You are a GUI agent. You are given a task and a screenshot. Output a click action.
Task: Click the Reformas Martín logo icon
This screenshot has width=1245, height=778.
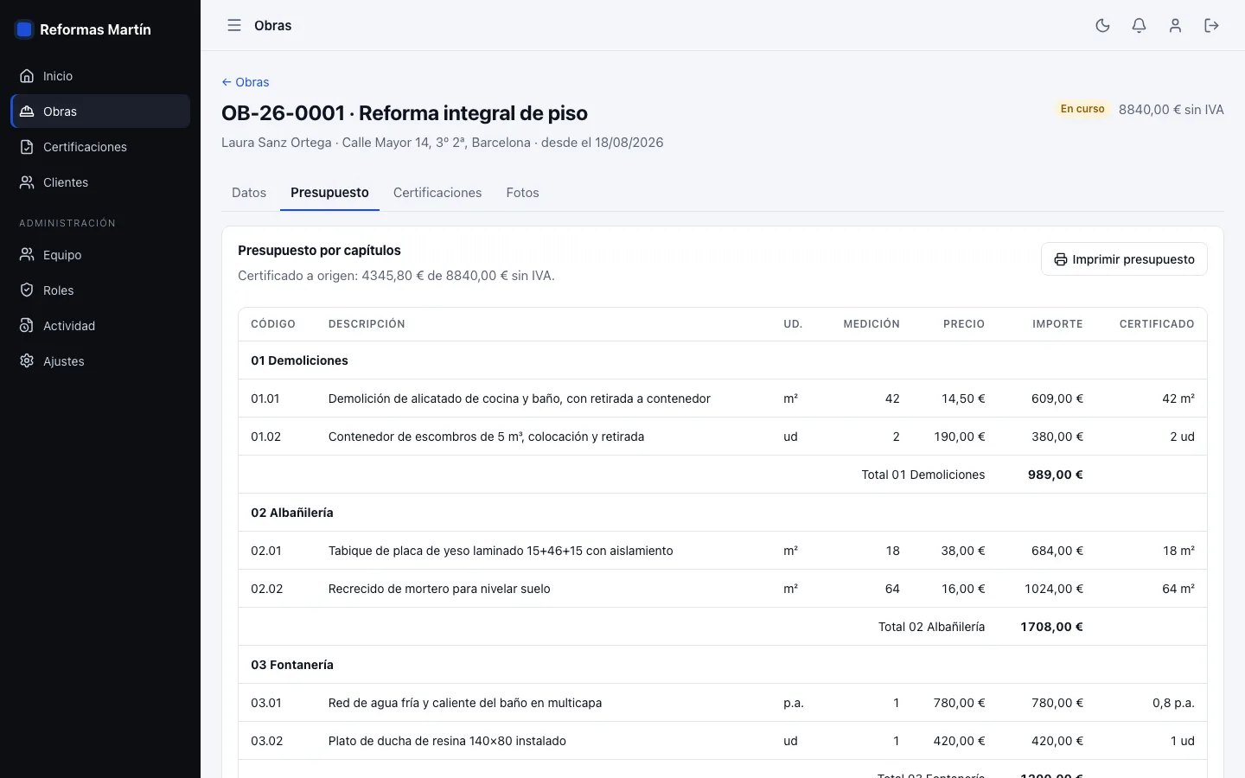[x=24, y=29]
